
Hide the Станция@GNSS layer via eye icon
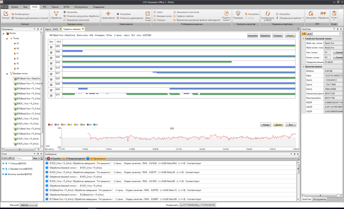[3, 163]
